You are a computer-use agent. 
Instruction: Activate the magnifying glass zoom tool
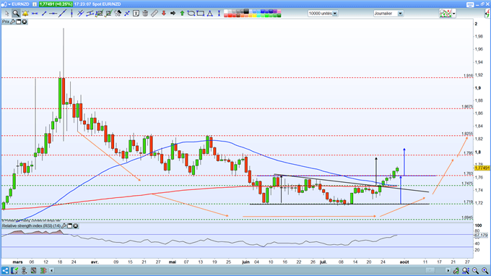click(x=16, y=14)
